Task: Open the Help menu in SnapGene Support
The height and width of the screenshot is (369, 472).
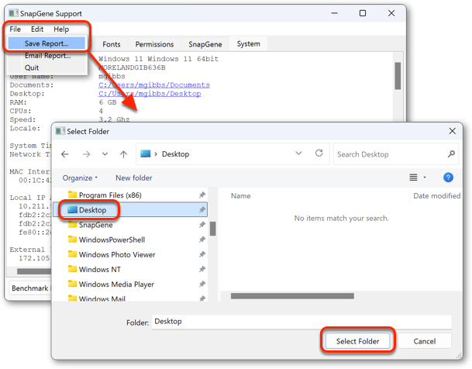Action: point(61,29)
